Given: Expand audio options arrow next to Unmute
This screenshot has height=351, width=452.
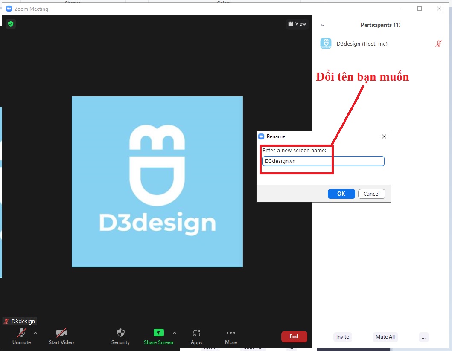Looking at the screenshot, I should [35, 333].
